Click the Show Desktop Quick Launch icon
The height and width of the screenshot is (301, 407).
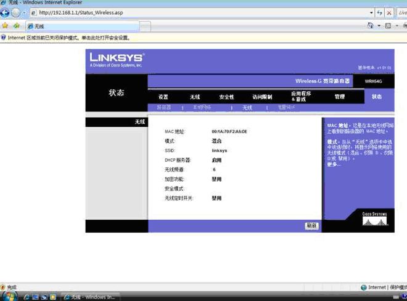[35, 297]
